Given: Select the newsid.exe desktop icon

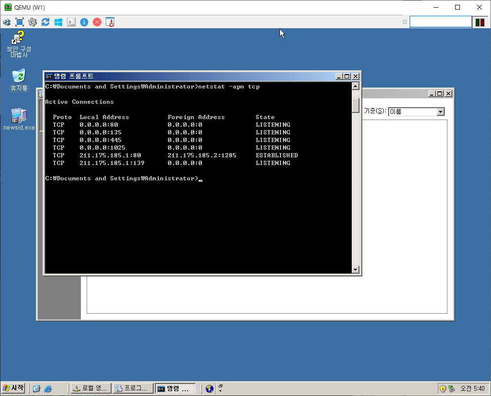Looking at the screenshot, I should (19, 119).
